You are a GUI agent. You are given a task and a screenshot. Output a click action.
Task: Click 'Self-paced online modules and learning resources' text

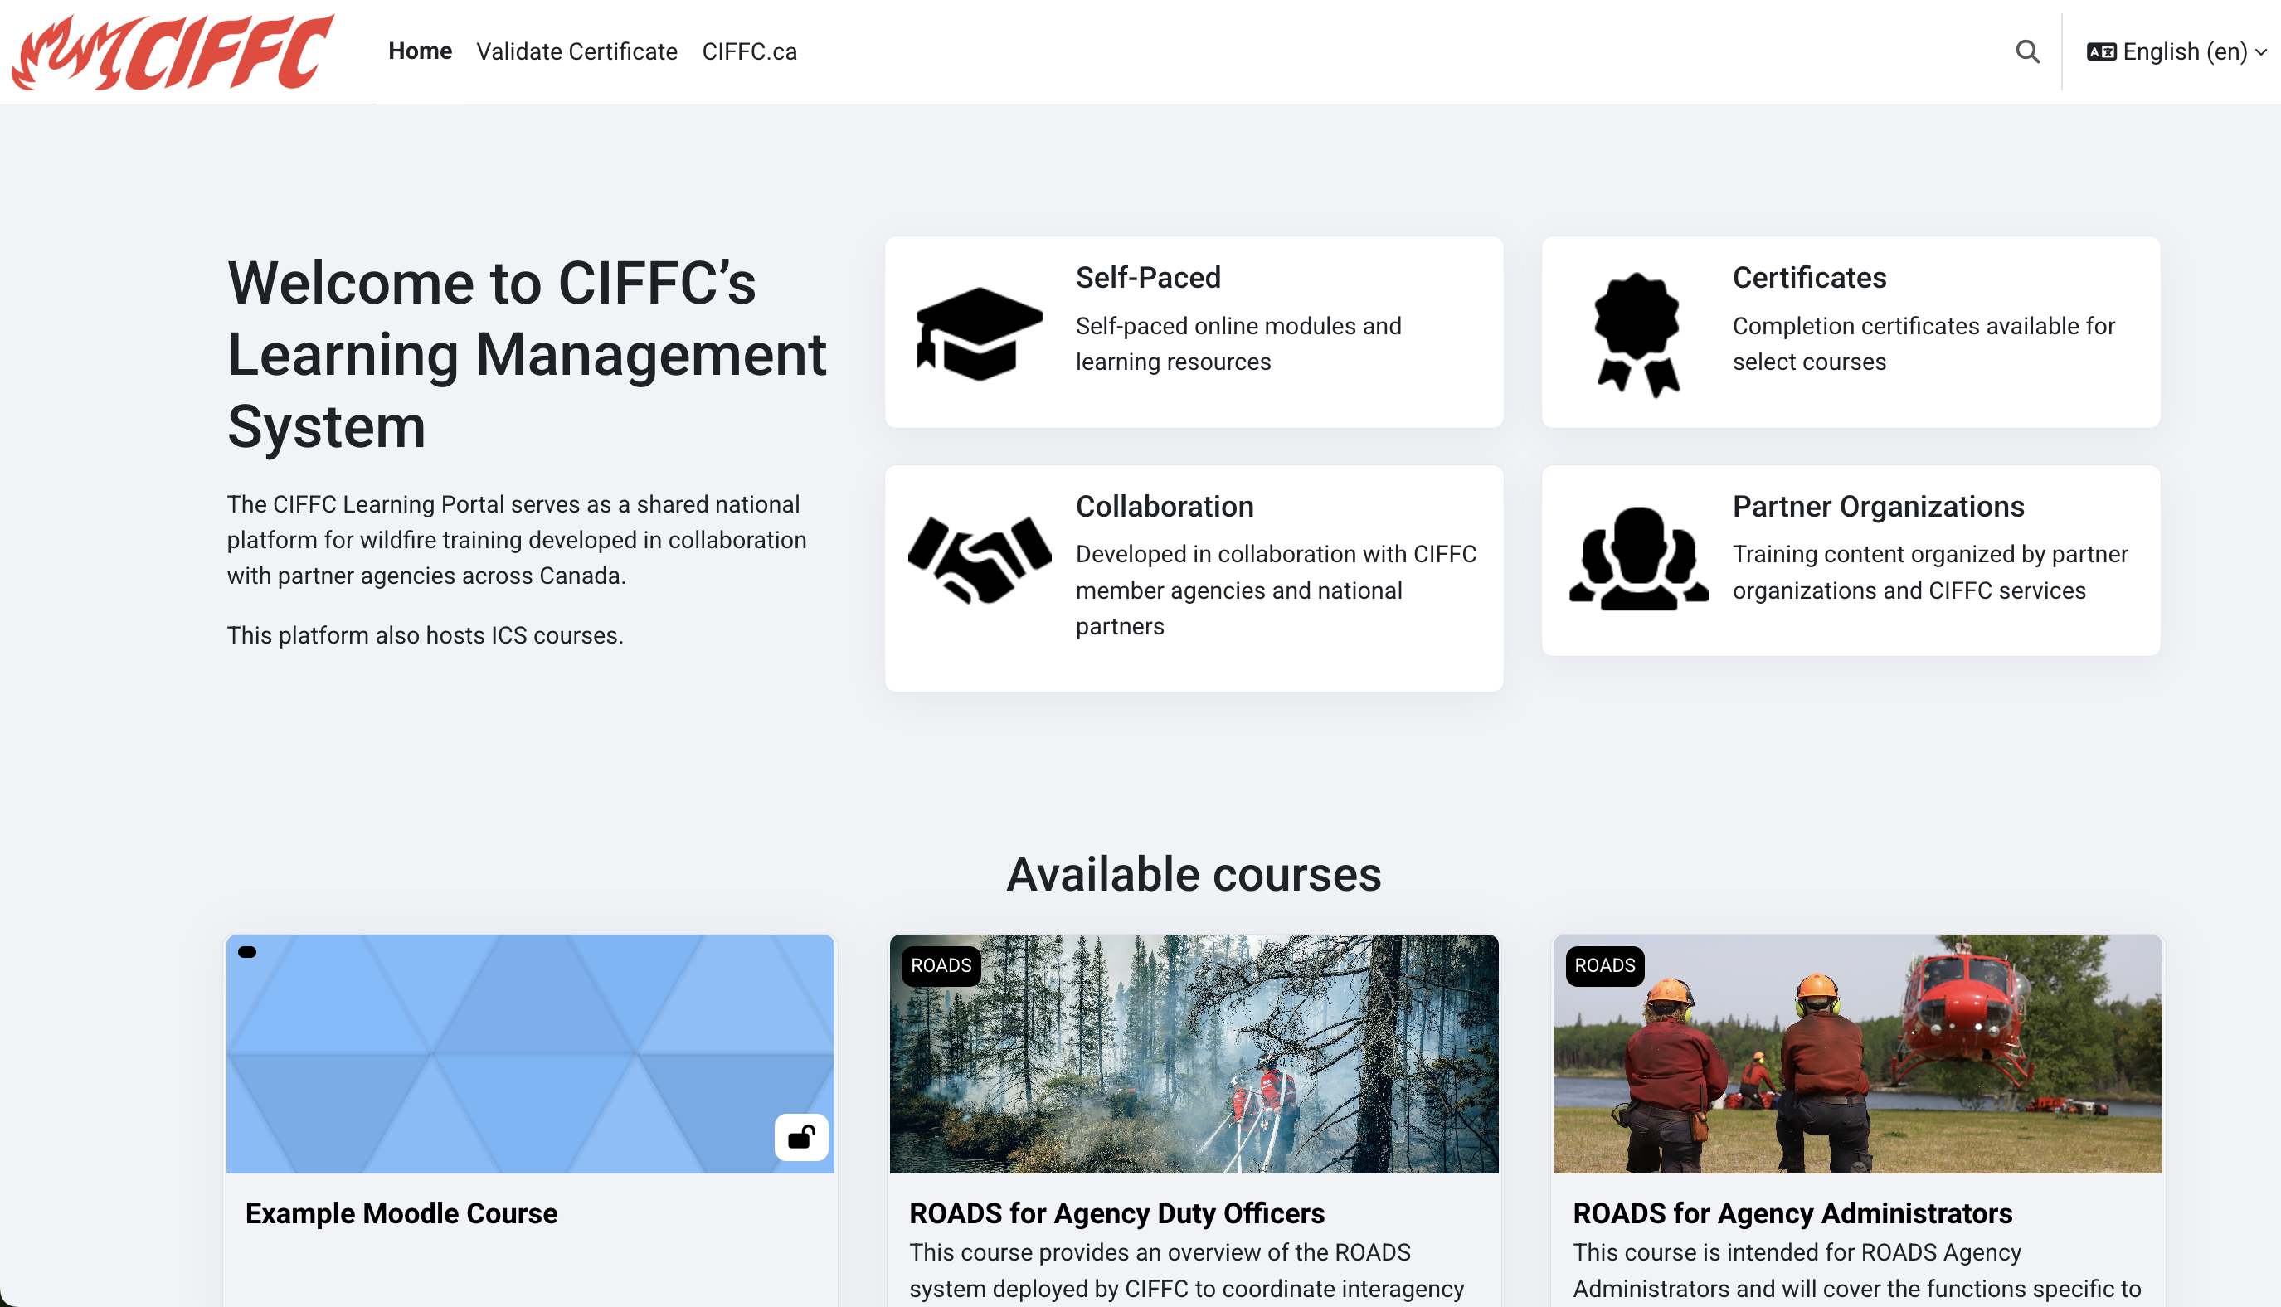(x=1238, y=343)
